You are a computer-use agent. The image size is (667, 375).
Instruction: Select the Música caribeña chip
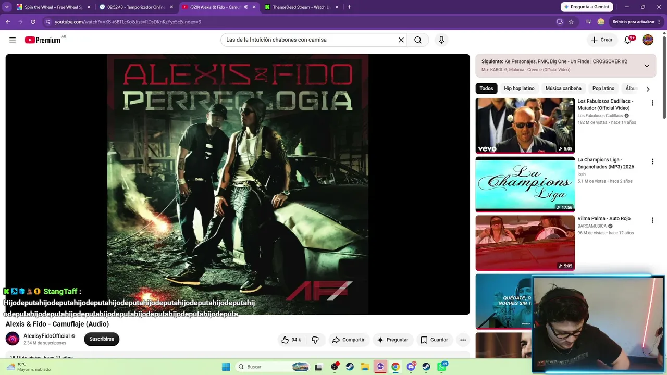pyautogui.click(x=563, y=89)
